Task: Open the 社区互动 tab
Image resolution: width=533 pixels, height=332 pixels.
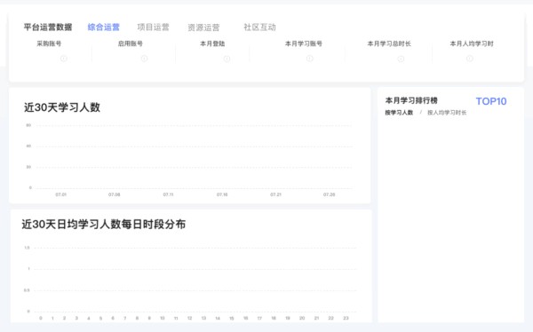Action: click(259, 28)
